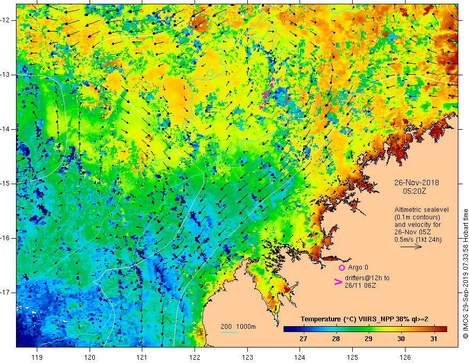Click the color bar value 28
This screenshot has height=363, width=469.
pyautogui.click(x=336, y=339)
